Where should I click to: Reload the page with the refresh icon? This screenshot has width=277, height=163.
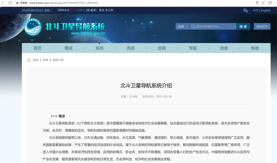(x=10, y=3)
